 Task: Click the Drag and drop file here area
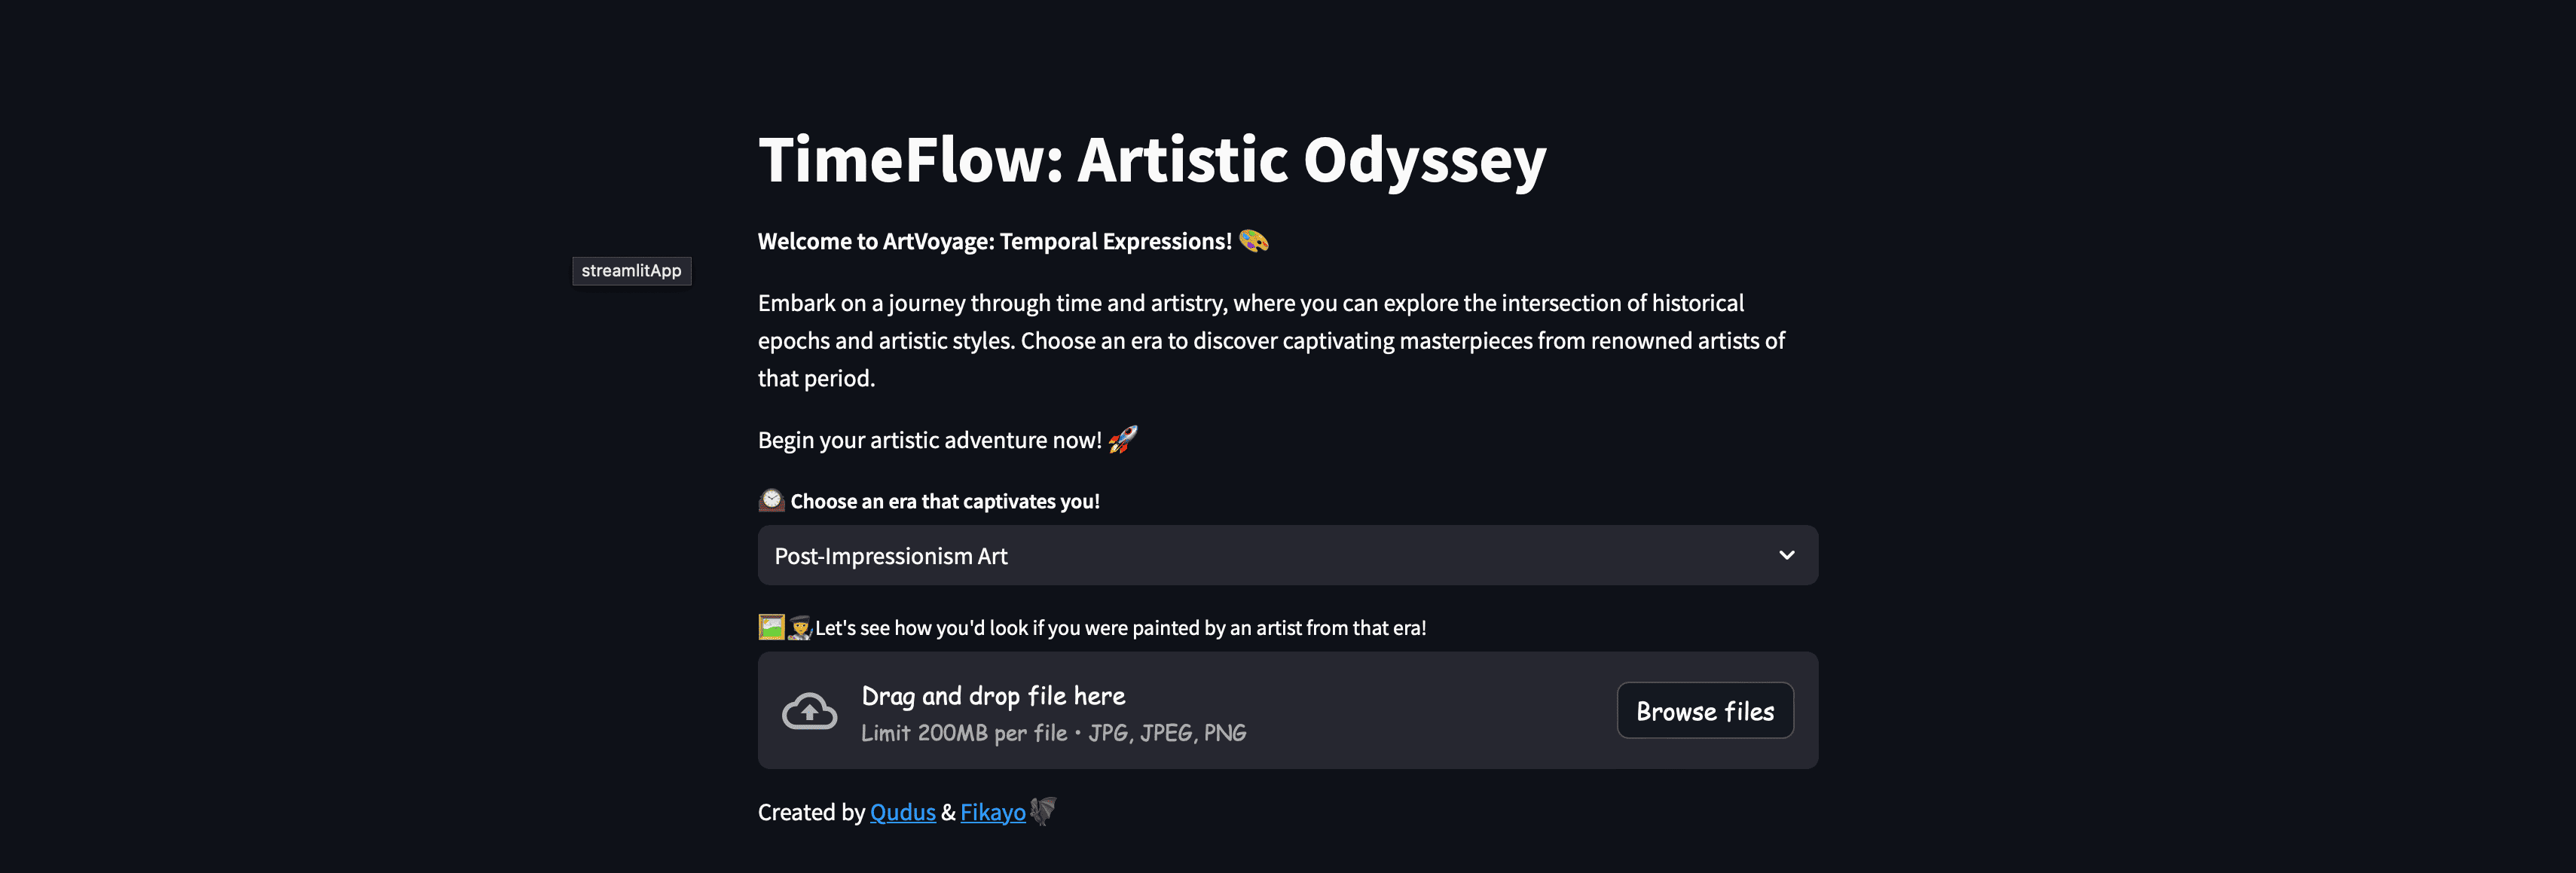pyautogui.click(x=1287, y=711)
